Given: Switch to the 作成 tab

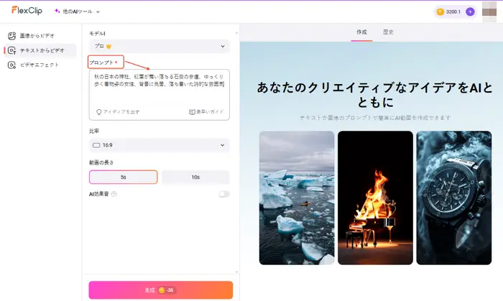Looking at the screenshot, I should pyautogui.click(x=361, y=32).
